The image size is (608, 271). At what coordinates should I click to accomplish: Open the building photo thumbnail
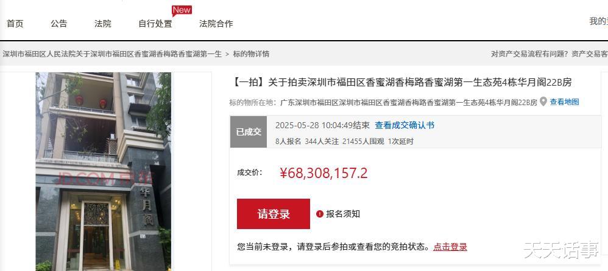(103, 171)
